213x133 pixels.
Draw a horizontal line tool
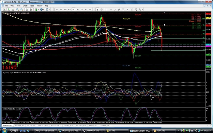pyautogui.click(x=111, y=10)
